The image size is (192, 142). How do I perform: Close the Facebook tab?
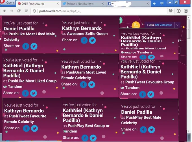[148, 4]
